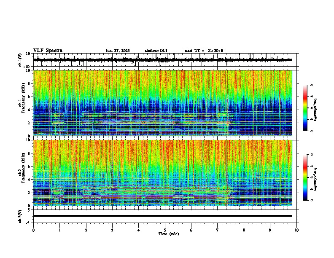This screenshot has width=334, height=258.
Task: Click the "start UT = 21:20:0" header text
Action: [x=204, y=51]
